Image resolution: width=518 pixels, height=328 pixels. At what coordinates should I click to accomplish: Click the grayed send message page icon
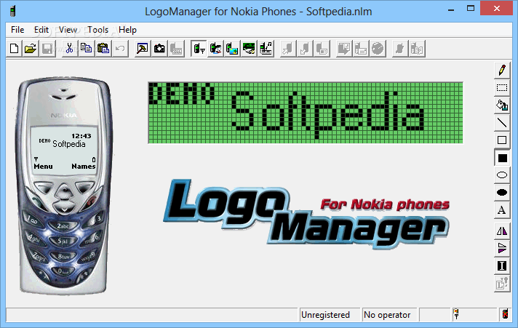click(344, 49)
